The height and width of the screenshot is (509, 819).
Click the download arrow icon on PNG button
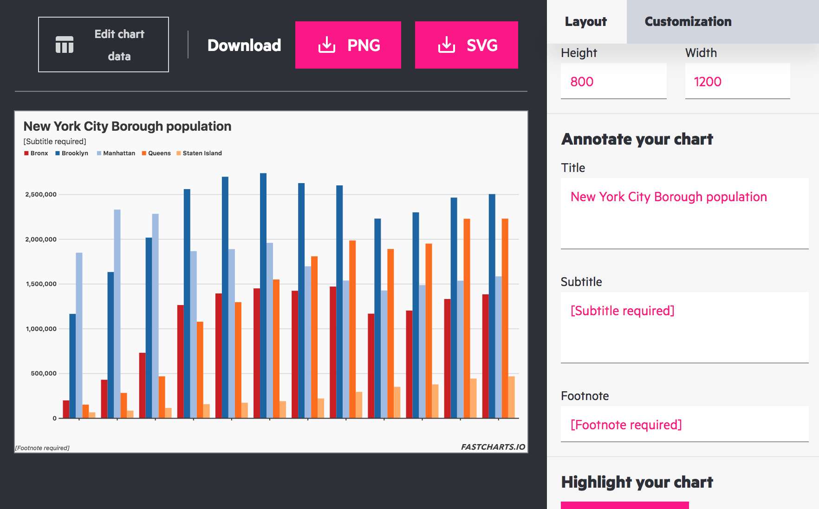(x=327, y=45)
